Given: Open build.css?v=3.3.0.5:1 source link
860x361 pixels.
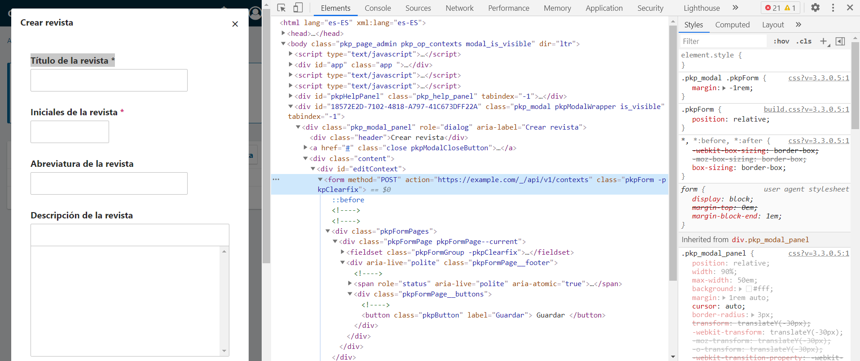Looking at the screenshot, I should (x=807, y=109).
